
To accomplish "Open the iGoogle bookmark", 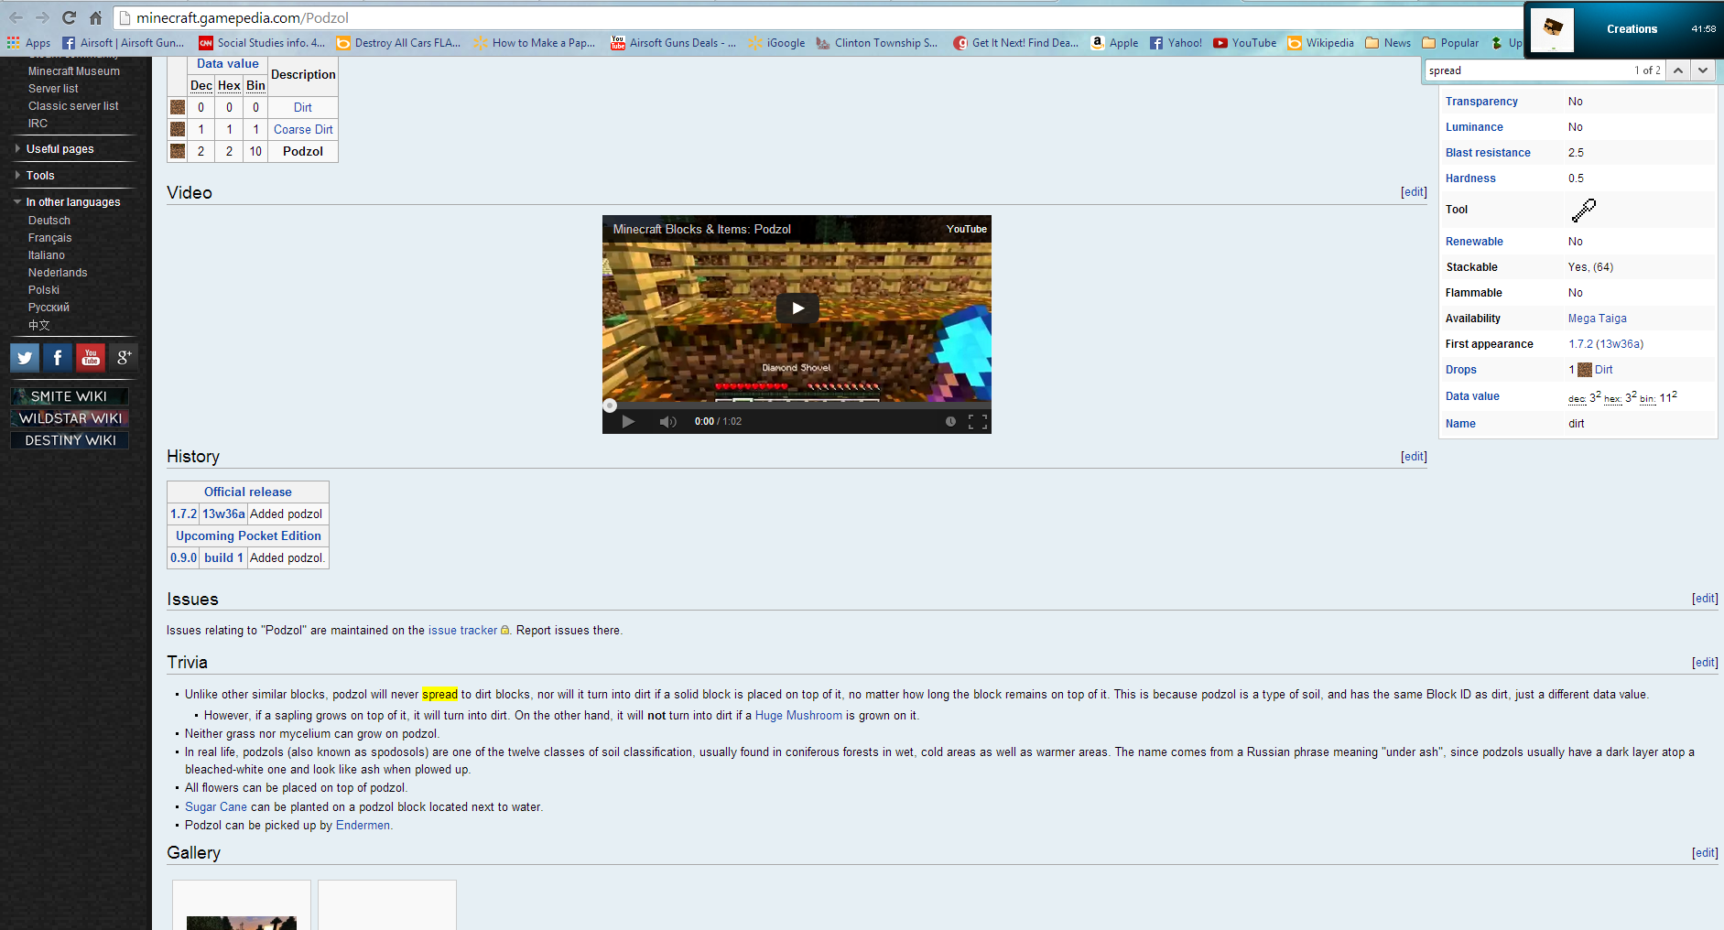I will [776, 43].
